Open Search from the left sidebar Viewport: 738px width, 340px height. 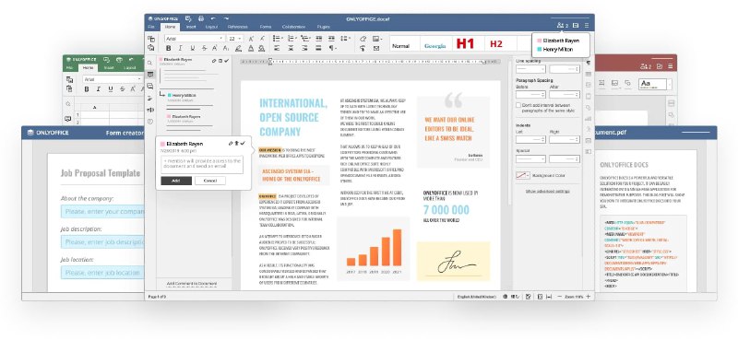tap(150, 63)
